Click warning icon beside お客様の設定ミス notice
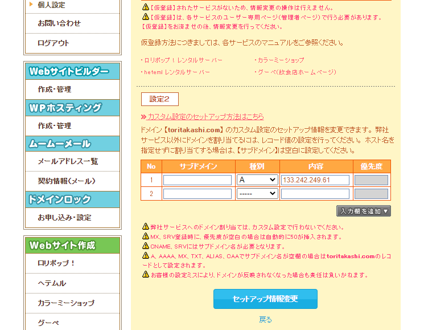This screenshot has width=424, height=330. pyautogui.click(x=146, y=274)
